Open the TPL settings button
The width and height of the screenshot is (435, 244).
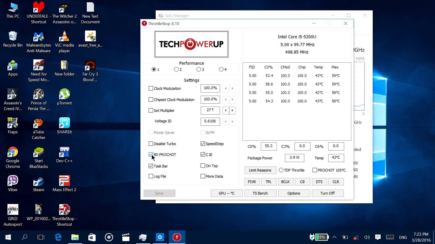click(268, 182)
